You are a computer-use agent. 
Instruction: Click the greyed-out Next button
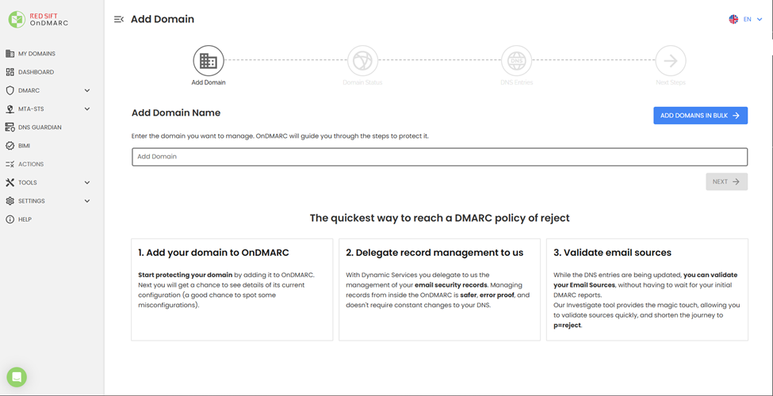point(727,181)
